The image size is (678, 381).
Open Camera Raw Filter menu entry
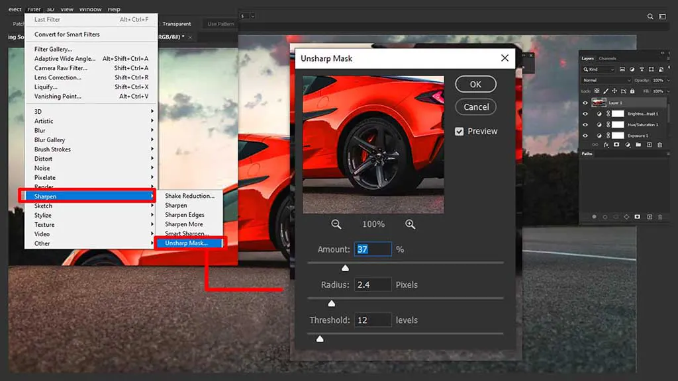click(x=91, y=68)
